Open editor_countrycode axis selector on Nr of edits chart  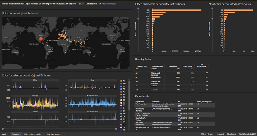209,29
